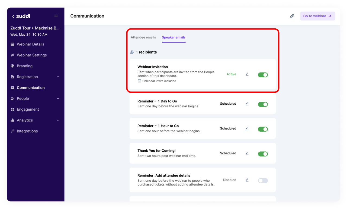Edit the Add attendee details reminder email
347x209 pixels.
pos(247,180)
